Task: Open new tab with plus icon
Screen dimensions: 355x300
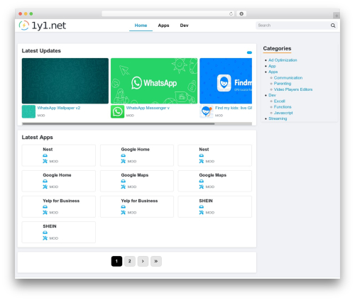Action: (x=337, y=16)
